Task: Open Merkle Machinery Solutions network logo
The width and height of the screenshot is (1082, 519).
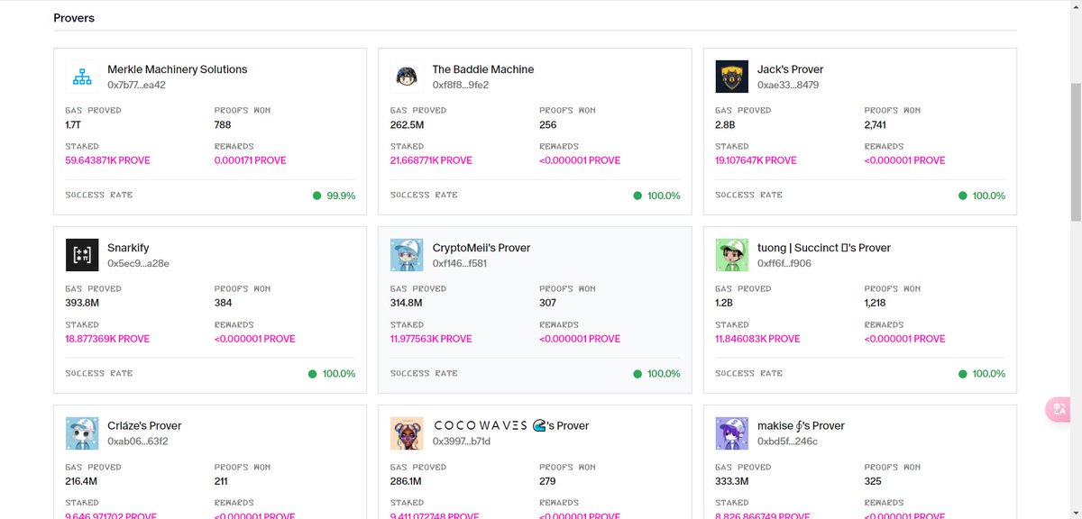Action: [82, 77]
